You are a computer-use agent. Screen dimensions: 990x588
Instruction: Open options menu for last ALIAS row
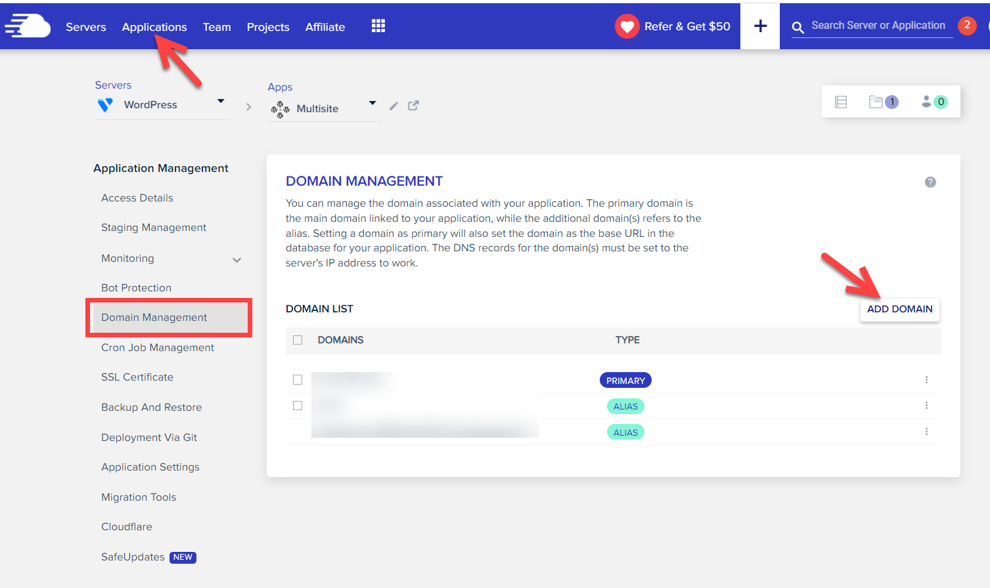(x=926, y=432)
